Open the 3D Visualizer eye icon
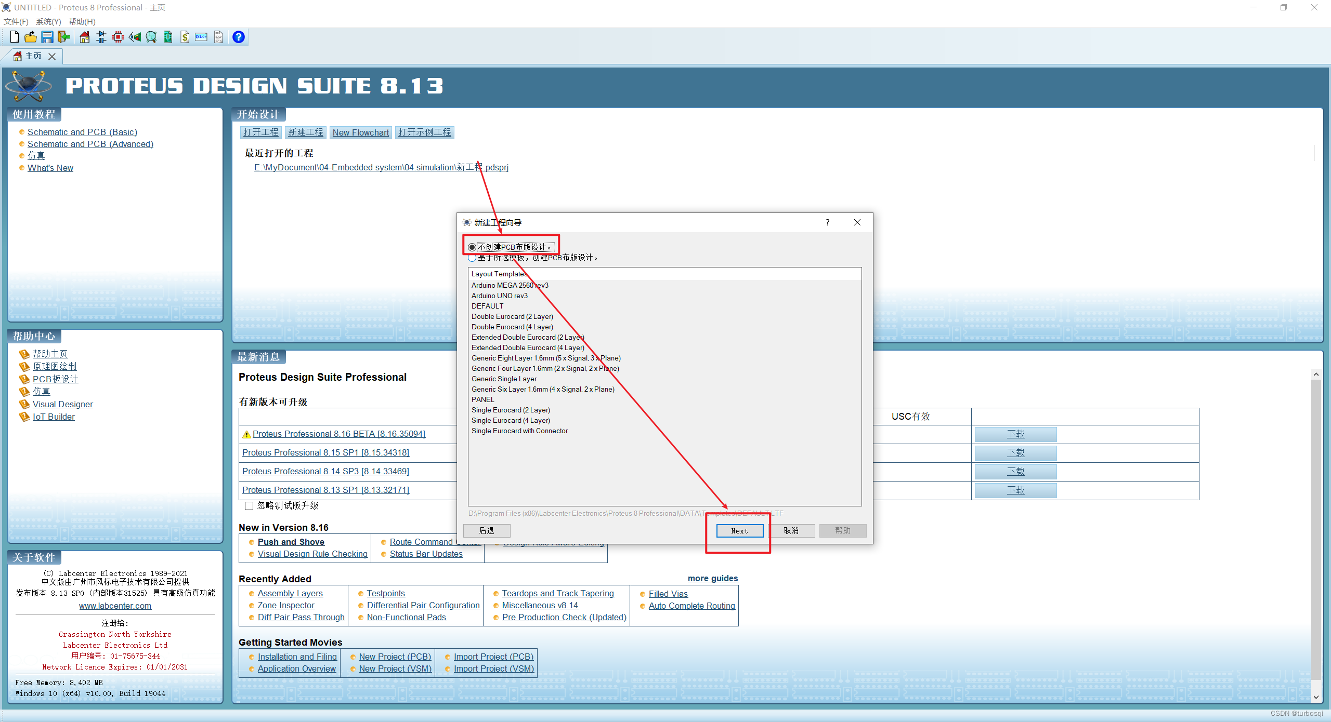This screenshot has width=1331, height=722. [x=135, y=37]
